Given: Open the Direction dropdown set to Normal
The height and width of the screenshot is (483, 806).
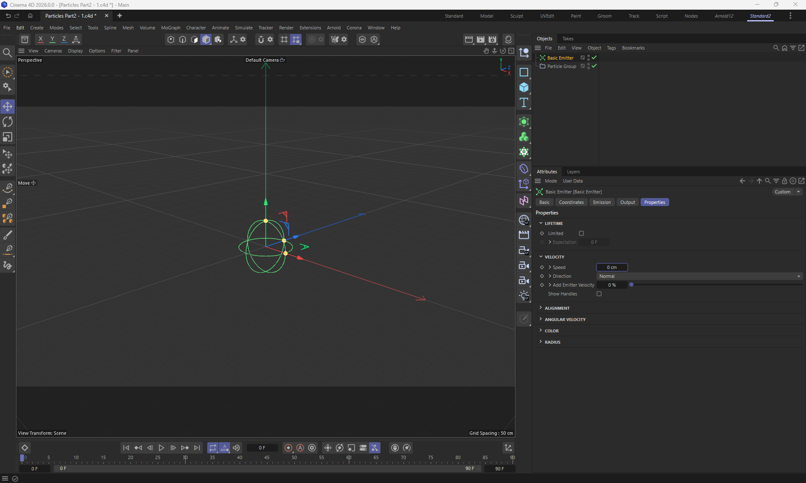Looking at the screenshot, I should tap(699, 276).
